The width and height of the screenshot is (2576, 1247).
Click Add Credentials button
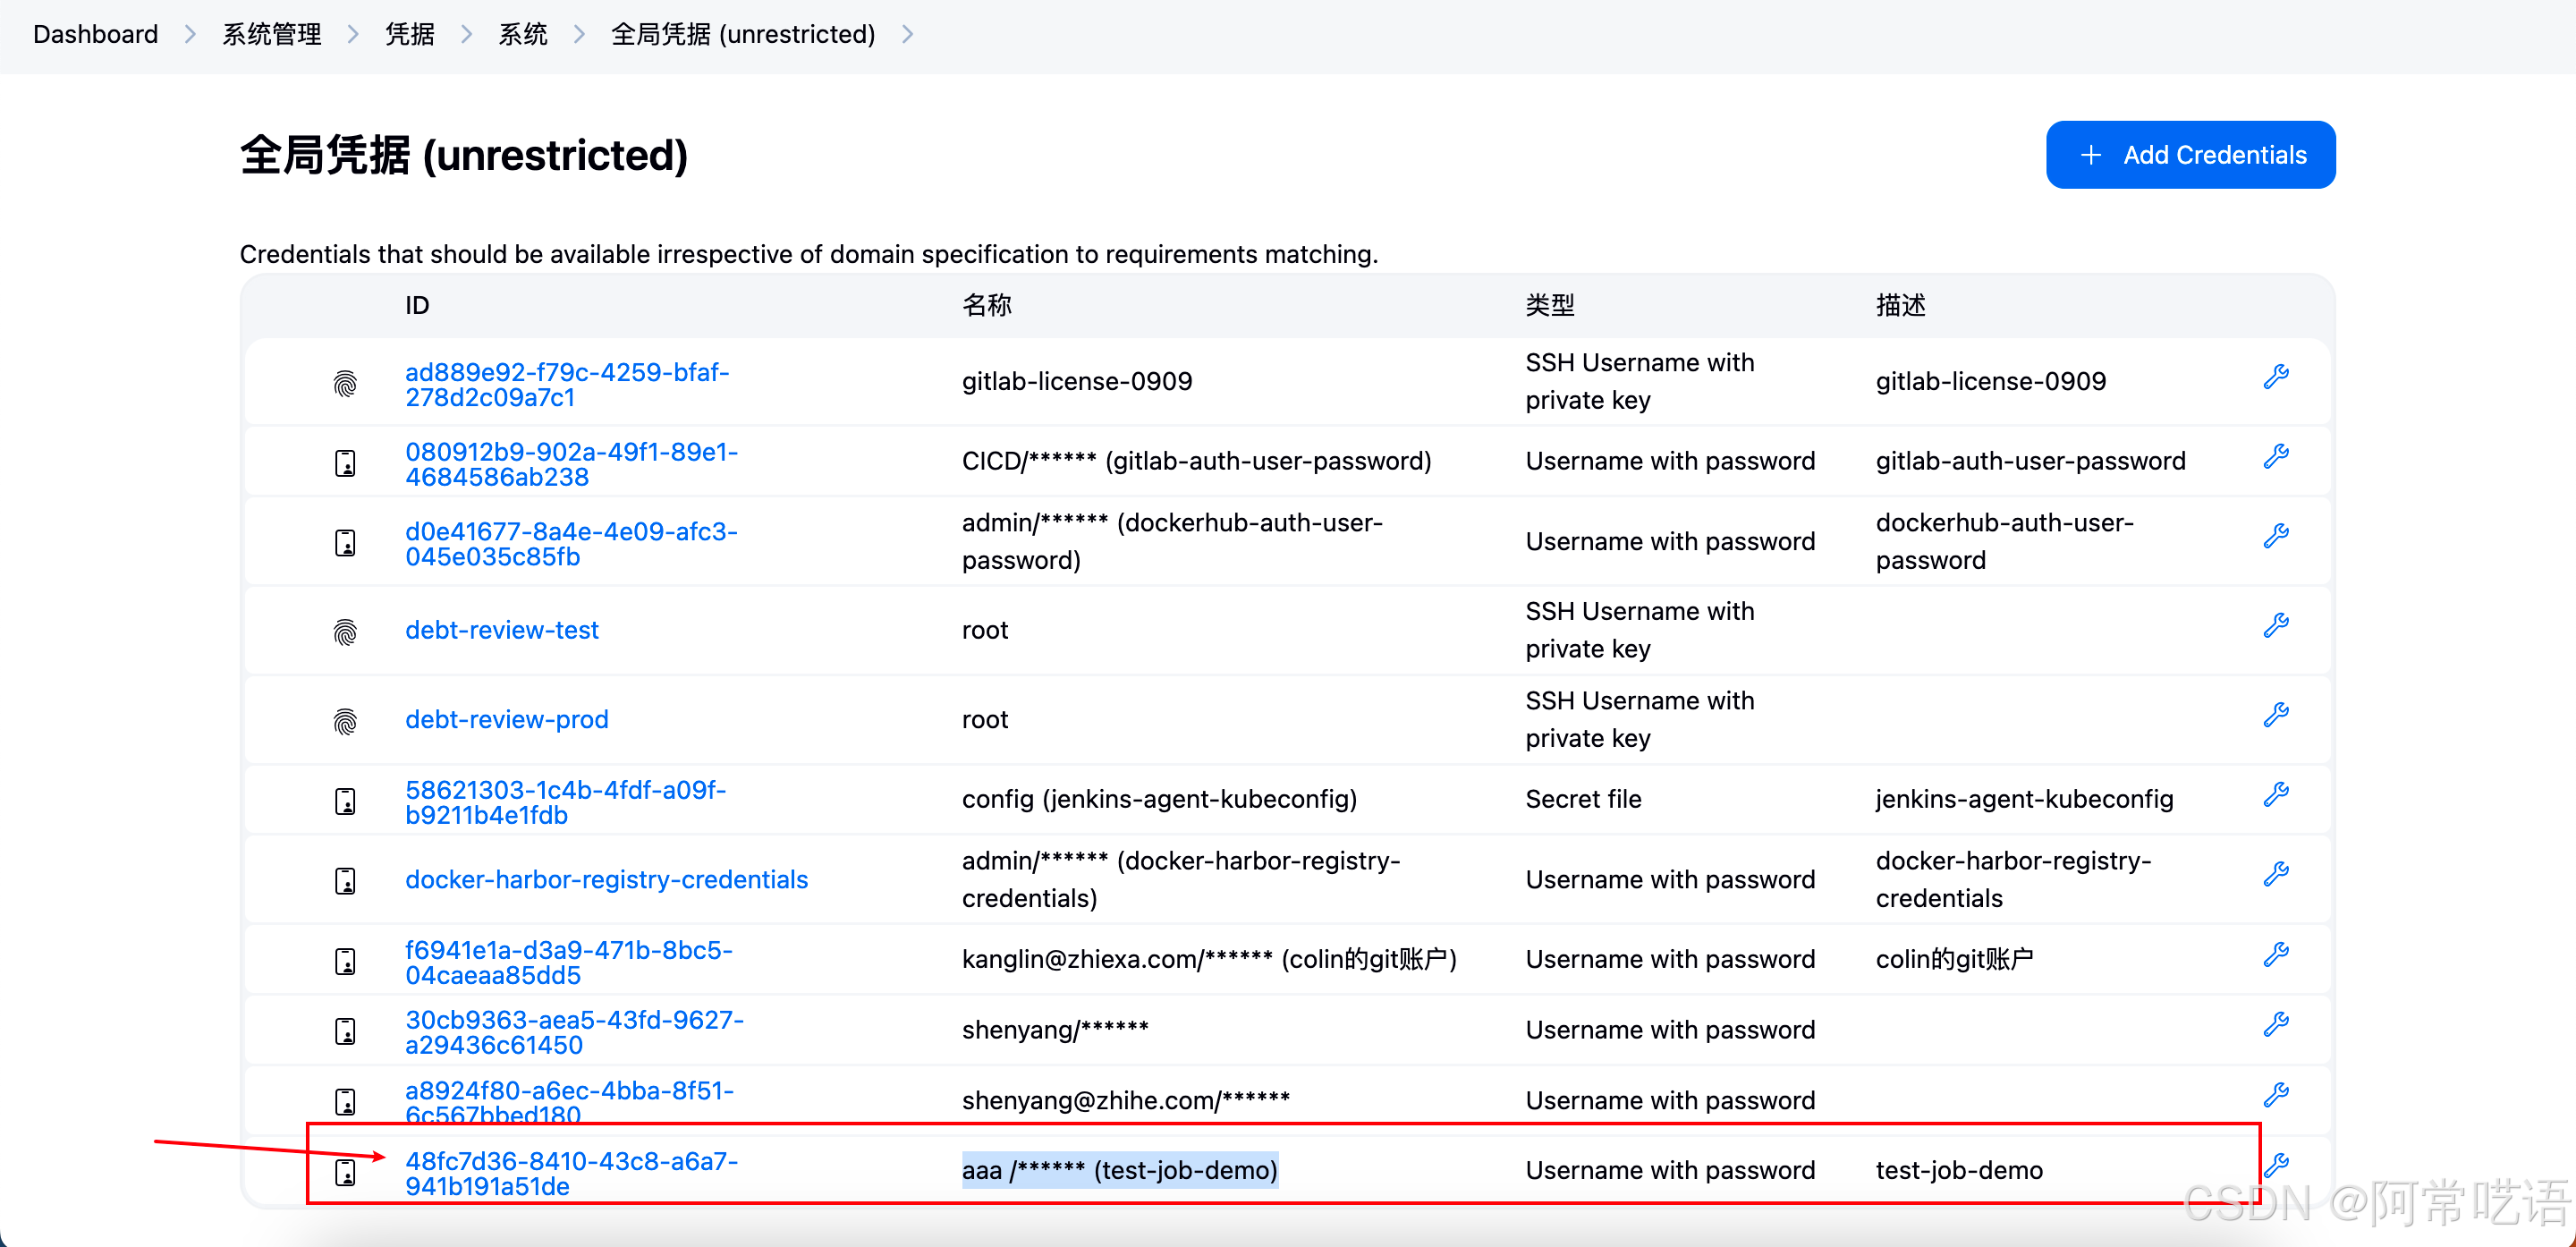(x=2190, y=155)
